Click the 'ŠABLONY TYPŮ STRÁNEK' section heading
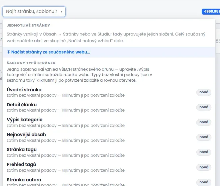The image size is (220, 186). point(31,63)
